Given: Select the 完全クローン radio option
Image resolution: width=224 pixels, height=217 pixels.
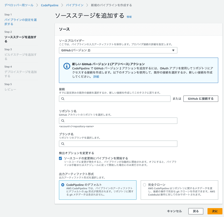Looking at the screenshot, I should pyautogui.click(x=144, y=185).
